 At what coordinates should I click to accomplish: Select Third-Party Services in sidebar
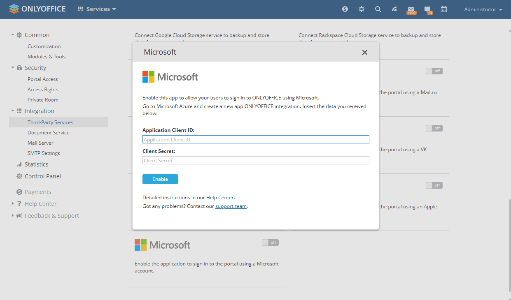pyautogui.click(x=58, y=122)
